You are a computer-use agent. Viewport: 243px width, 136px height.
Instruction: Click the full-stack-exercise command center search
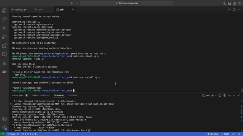tap(126, 3)
